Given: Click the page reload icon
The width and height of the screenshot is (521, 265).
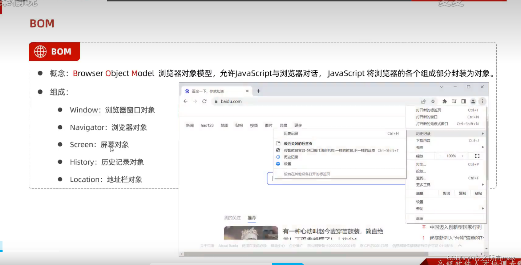Looking at the screenshot, I should pos(204,102).
